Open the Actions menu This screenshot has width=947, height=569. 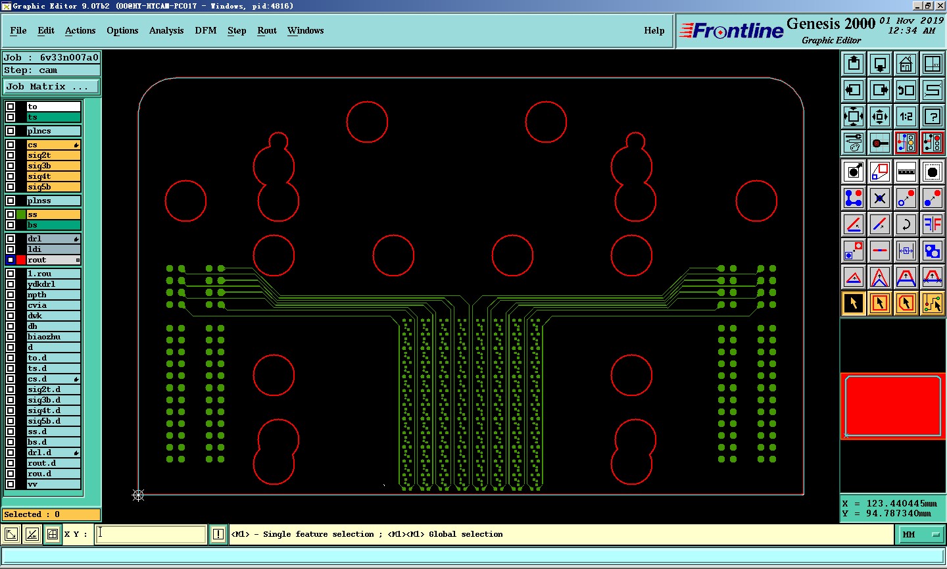[80, 30]
